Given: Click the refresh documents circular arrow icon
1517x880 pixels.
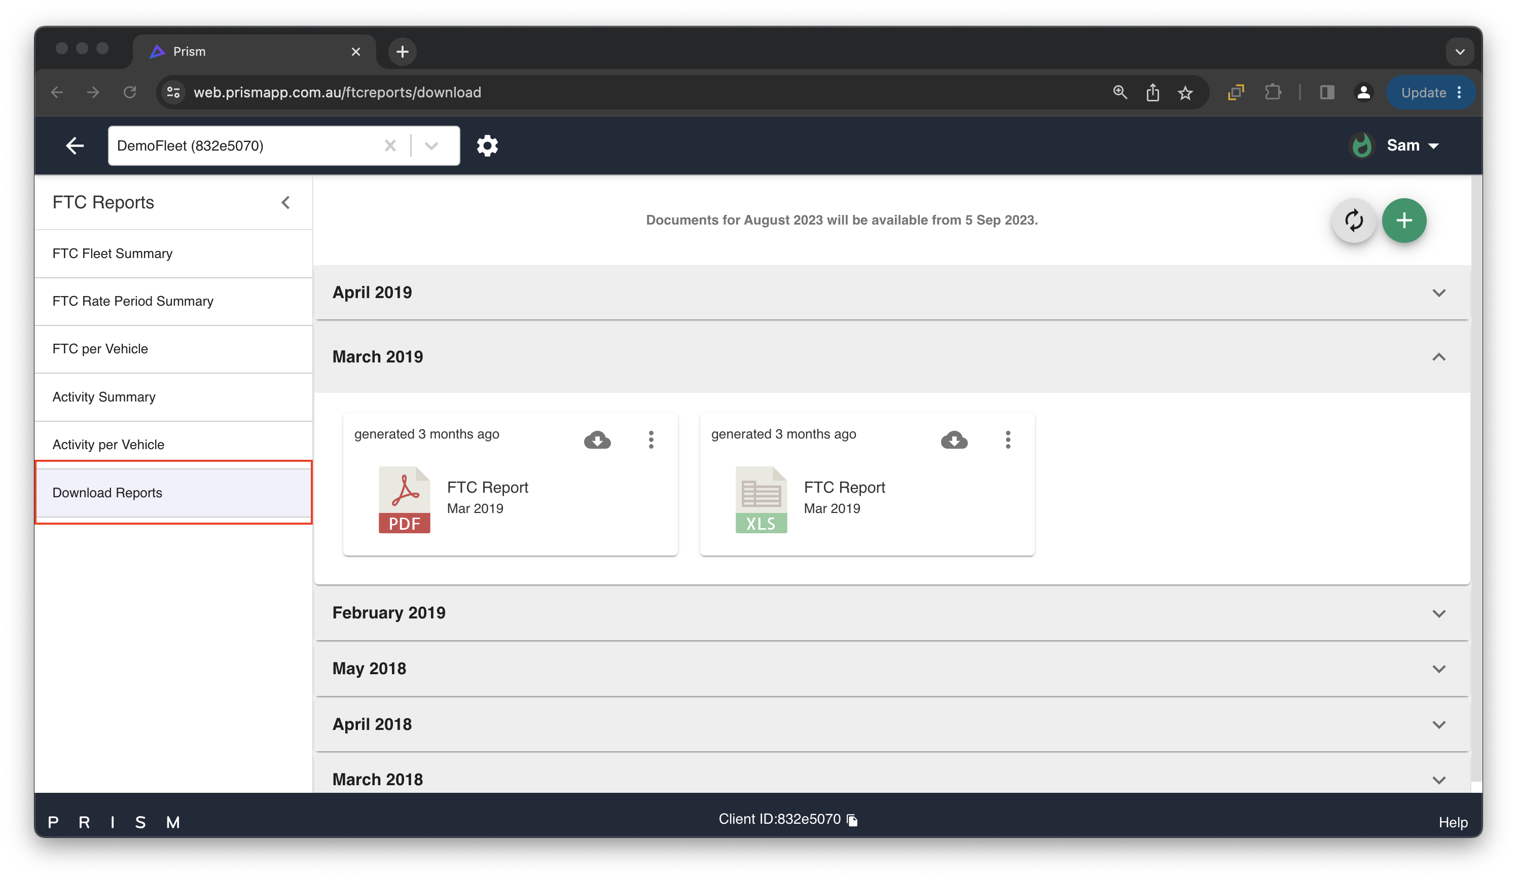Looking at the screenshot, I should coord(1353,221).
